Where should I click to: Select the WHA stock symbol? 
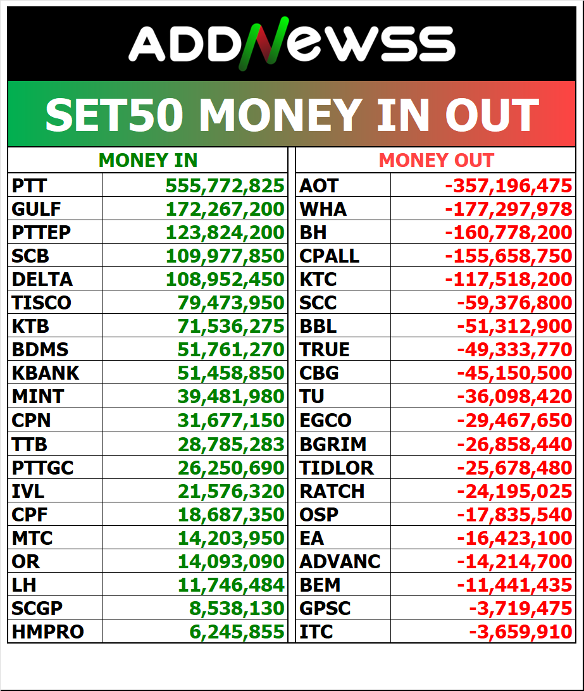click(323, 209)
